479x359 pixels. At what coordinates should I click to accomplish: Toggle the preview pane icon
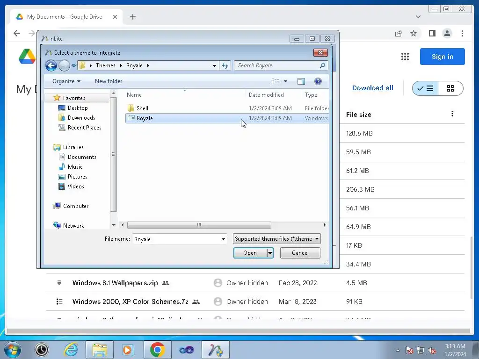point(301,81)
